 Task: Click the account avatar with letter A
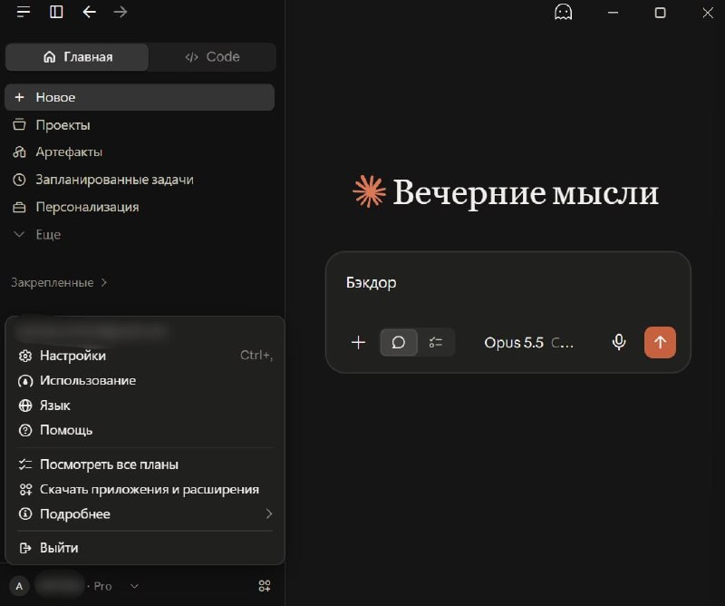click(x=19, y=586)
